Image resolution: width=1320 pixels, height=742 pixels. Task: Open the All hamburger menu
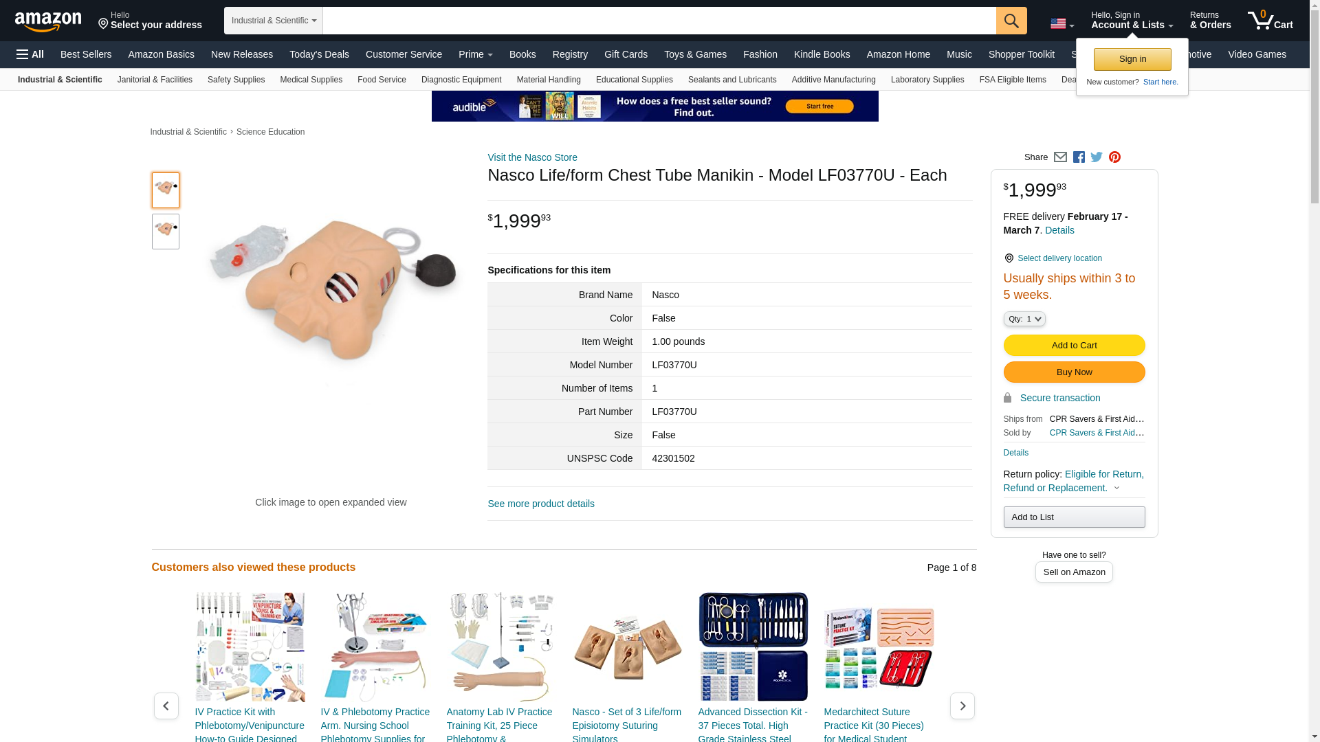30,54
